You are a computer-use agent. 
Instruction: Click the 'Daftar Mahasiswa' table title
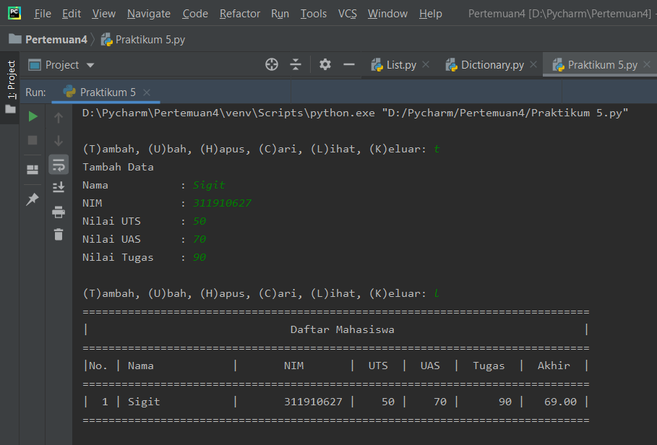tap(343, 329)
